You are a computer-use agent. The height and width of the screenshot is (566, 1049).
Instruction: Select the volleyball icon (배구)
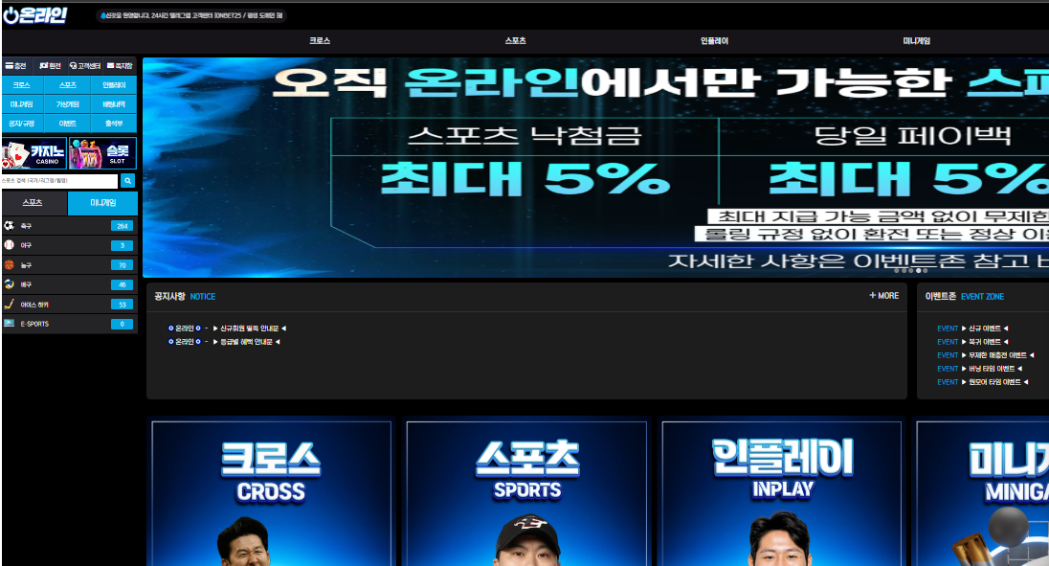coord(9,284)
